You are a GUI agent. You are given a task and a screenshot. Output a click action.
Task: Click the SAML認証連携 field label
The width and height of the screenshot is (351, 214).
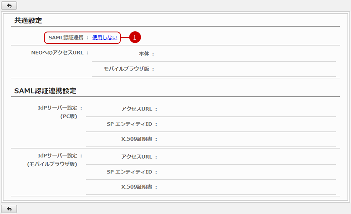(66, 37)
